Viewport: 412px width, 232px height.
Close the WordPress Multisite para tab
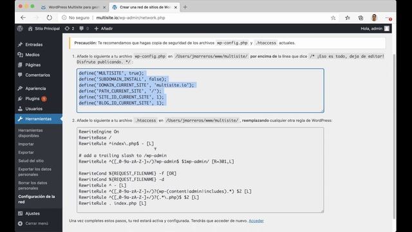click(104, 7)
